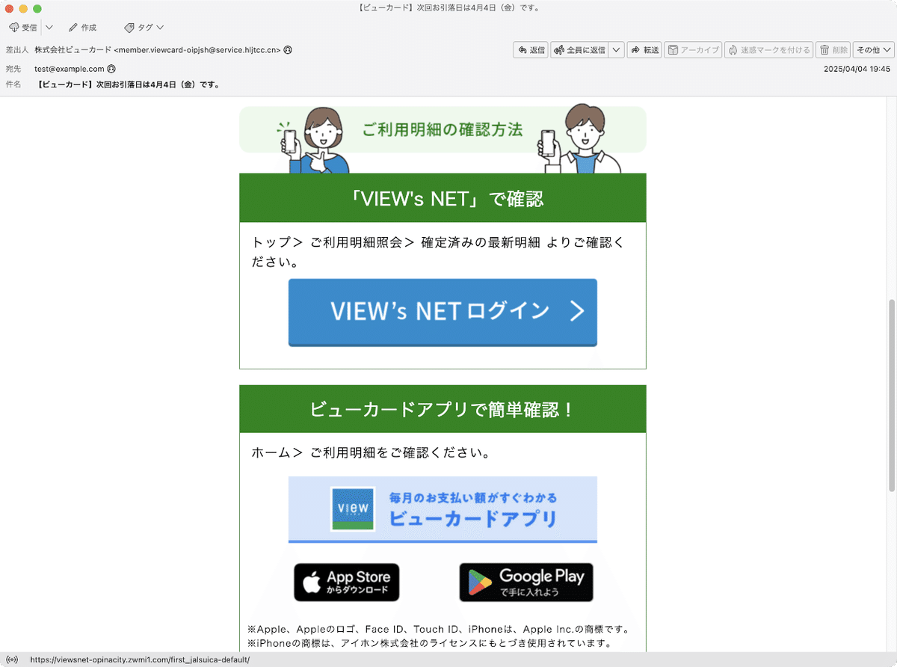Viewport: 897px width, 667px height.
Task: Open the dropdown arrow next to 受信
Action: 49,28
